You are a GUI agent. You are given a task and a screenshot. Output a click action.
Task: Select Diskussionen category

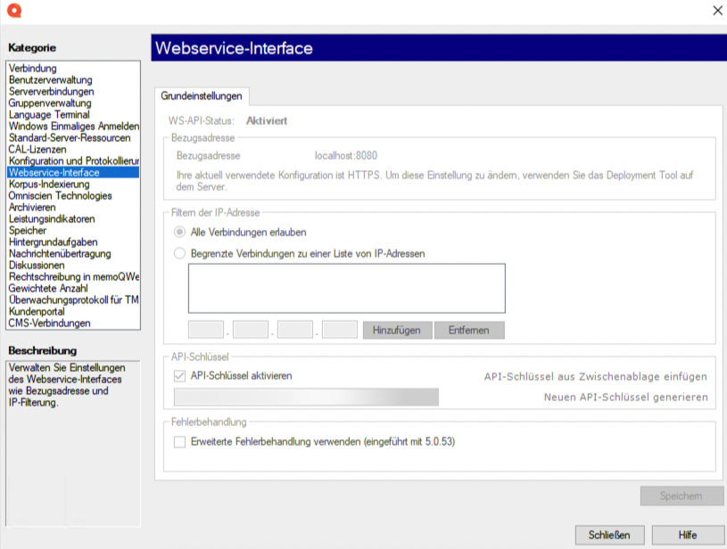tap(73, 265)
